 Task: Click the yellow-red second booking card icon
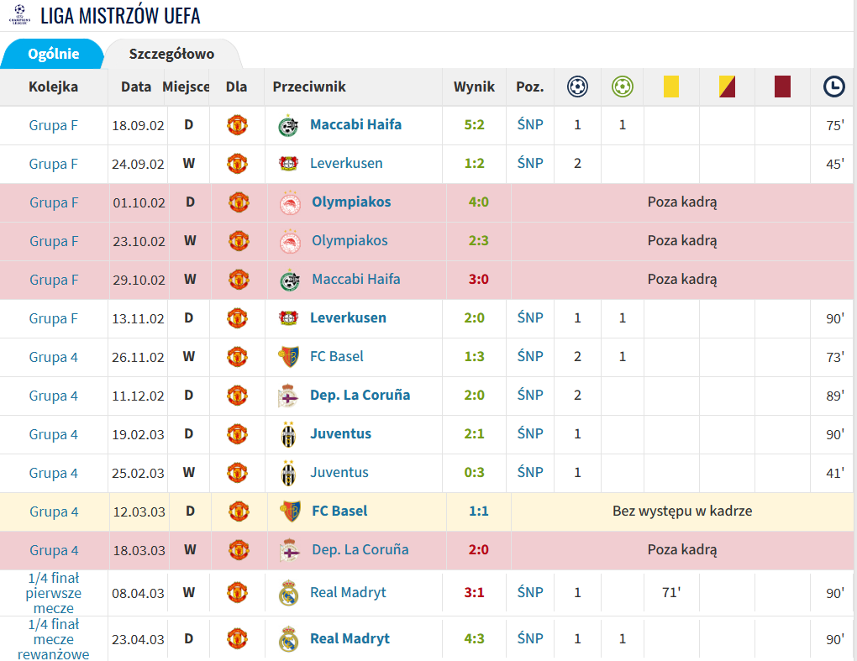[727, 87]
